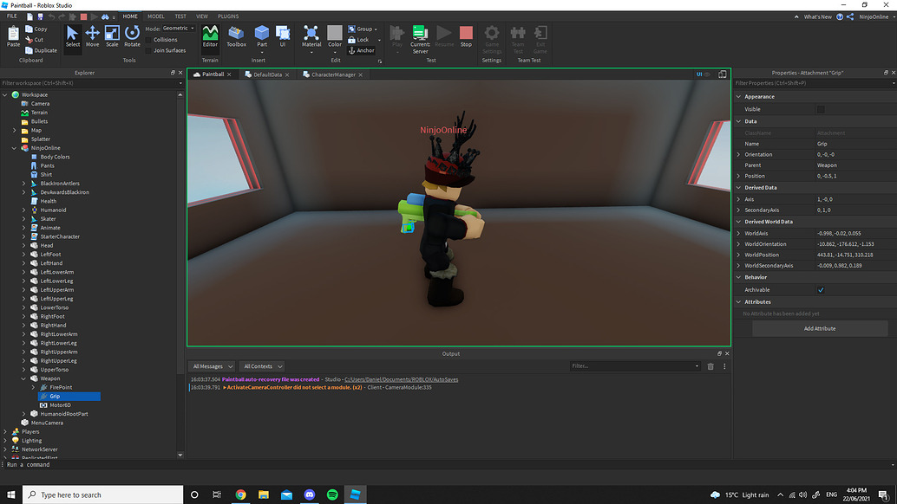Duplicate the selected object

tap(41, 50)
